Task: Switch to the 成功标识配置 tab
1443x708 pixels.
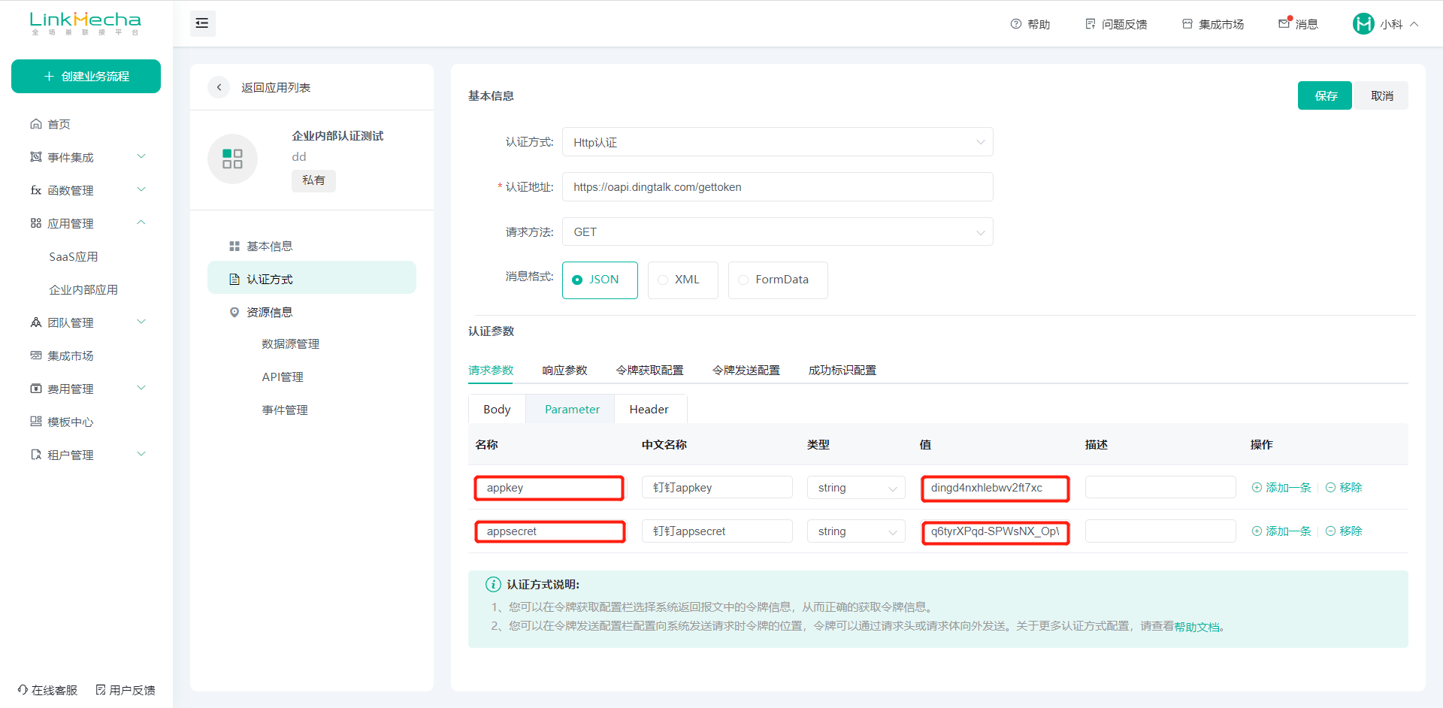Action: pyautogui.click(x=842, y=370)
